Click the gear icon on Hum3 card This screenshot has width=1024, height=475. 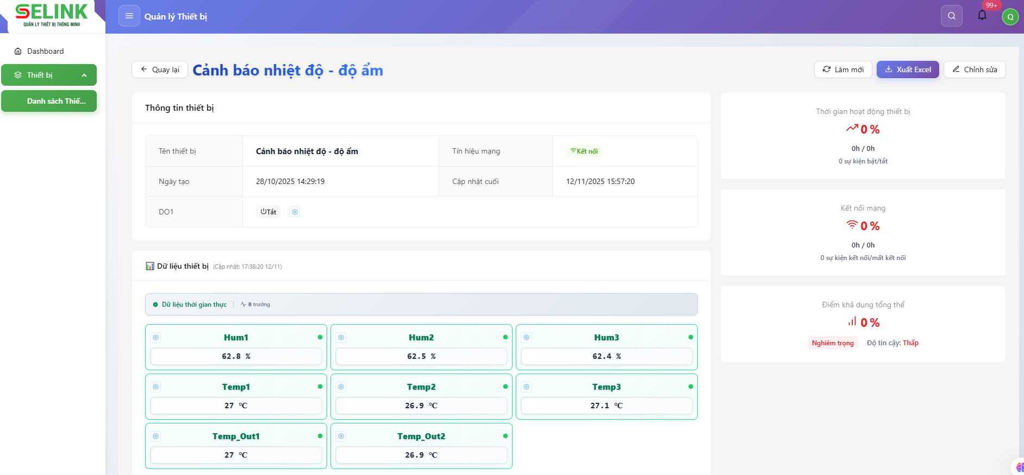point(527,338)
